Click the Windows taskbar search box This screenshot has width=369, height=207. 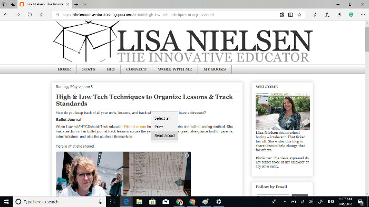coord(59,202)
